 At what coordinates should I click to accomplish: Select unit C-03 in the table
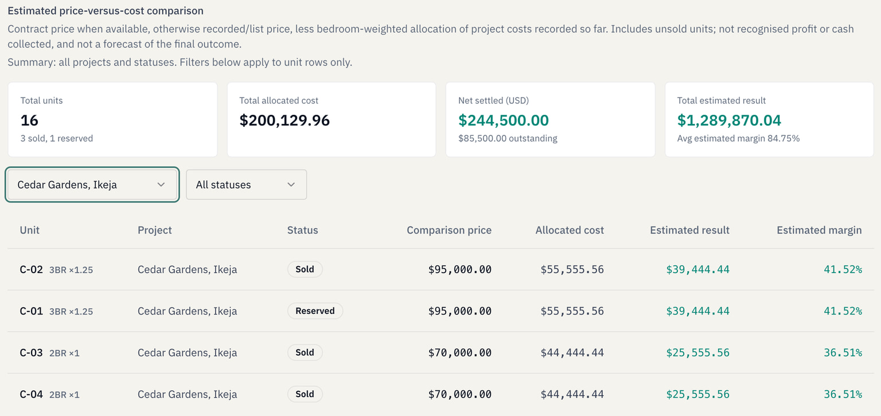point(32,352)
